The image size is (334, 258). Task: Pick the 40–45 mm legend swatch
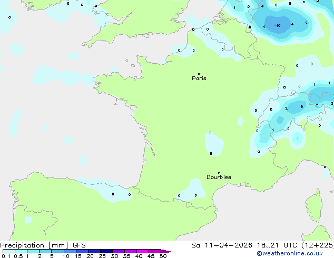143,251
